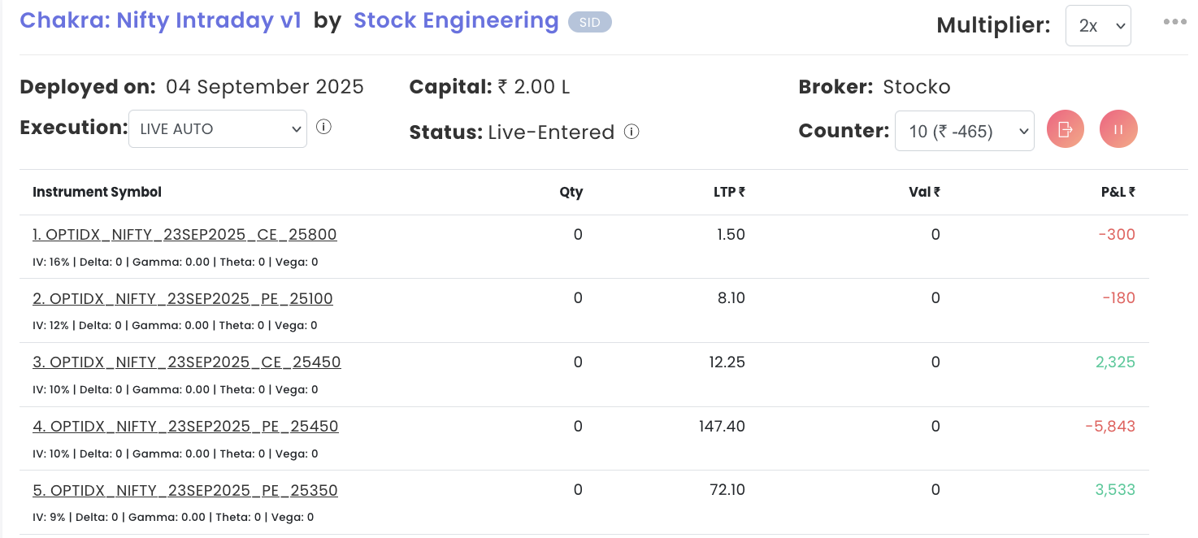Screen dimensions: 1198x538
Task: Click info icon beside Live-Entered status
Action: click(632, 132)
